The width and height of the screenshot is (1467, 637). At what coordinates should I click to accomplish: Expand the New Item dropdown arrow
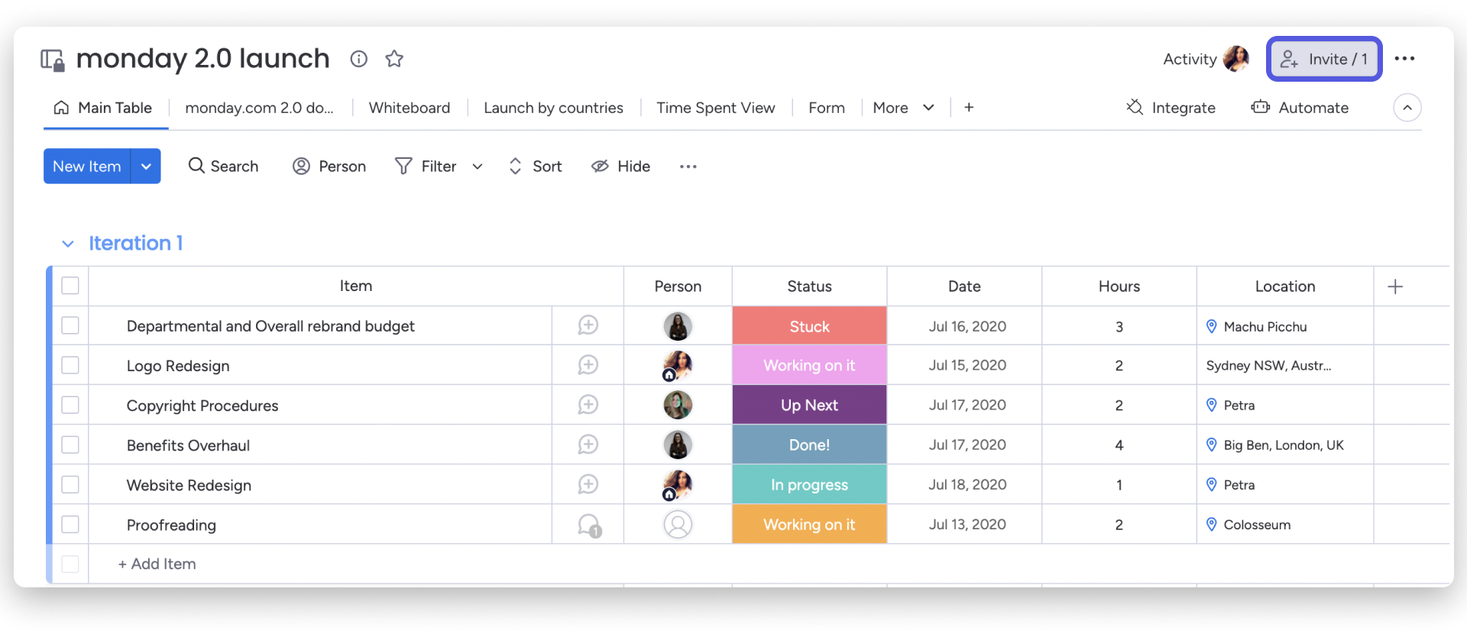click(x=146, y=167)
